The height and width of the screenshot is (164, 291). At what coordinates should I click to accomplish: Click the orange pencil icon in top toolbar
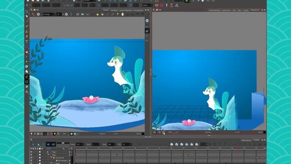(172, 5)
